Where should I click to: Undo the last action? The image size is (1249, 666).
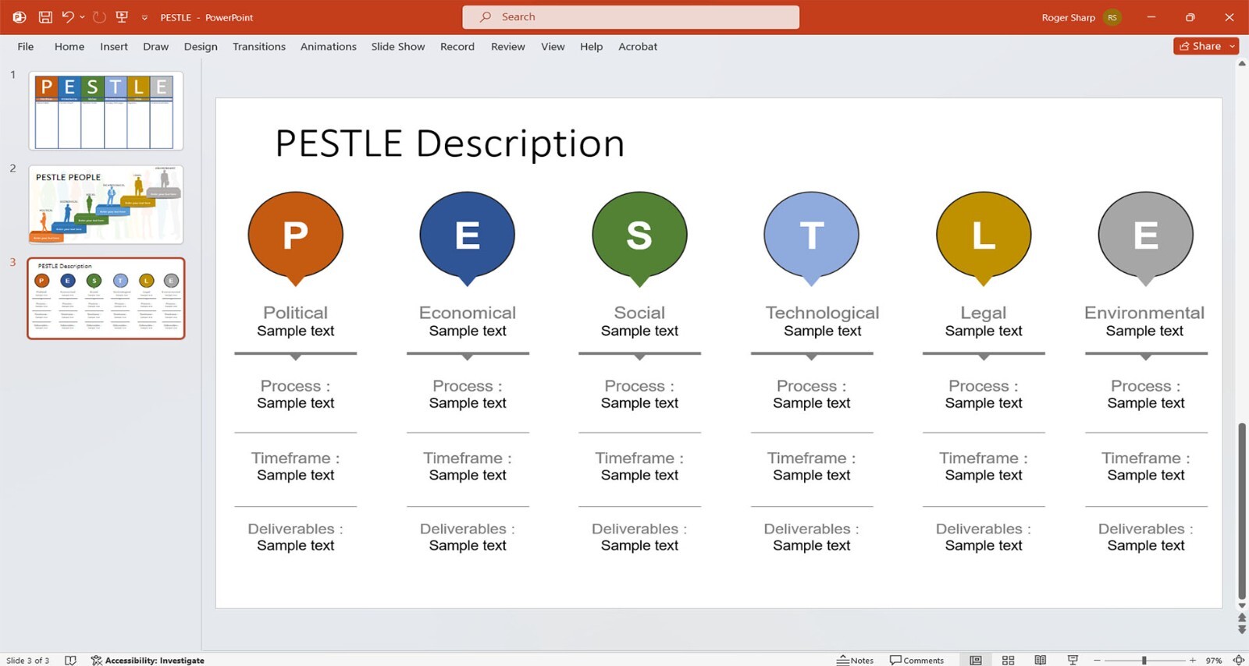[x=67, y=17]
